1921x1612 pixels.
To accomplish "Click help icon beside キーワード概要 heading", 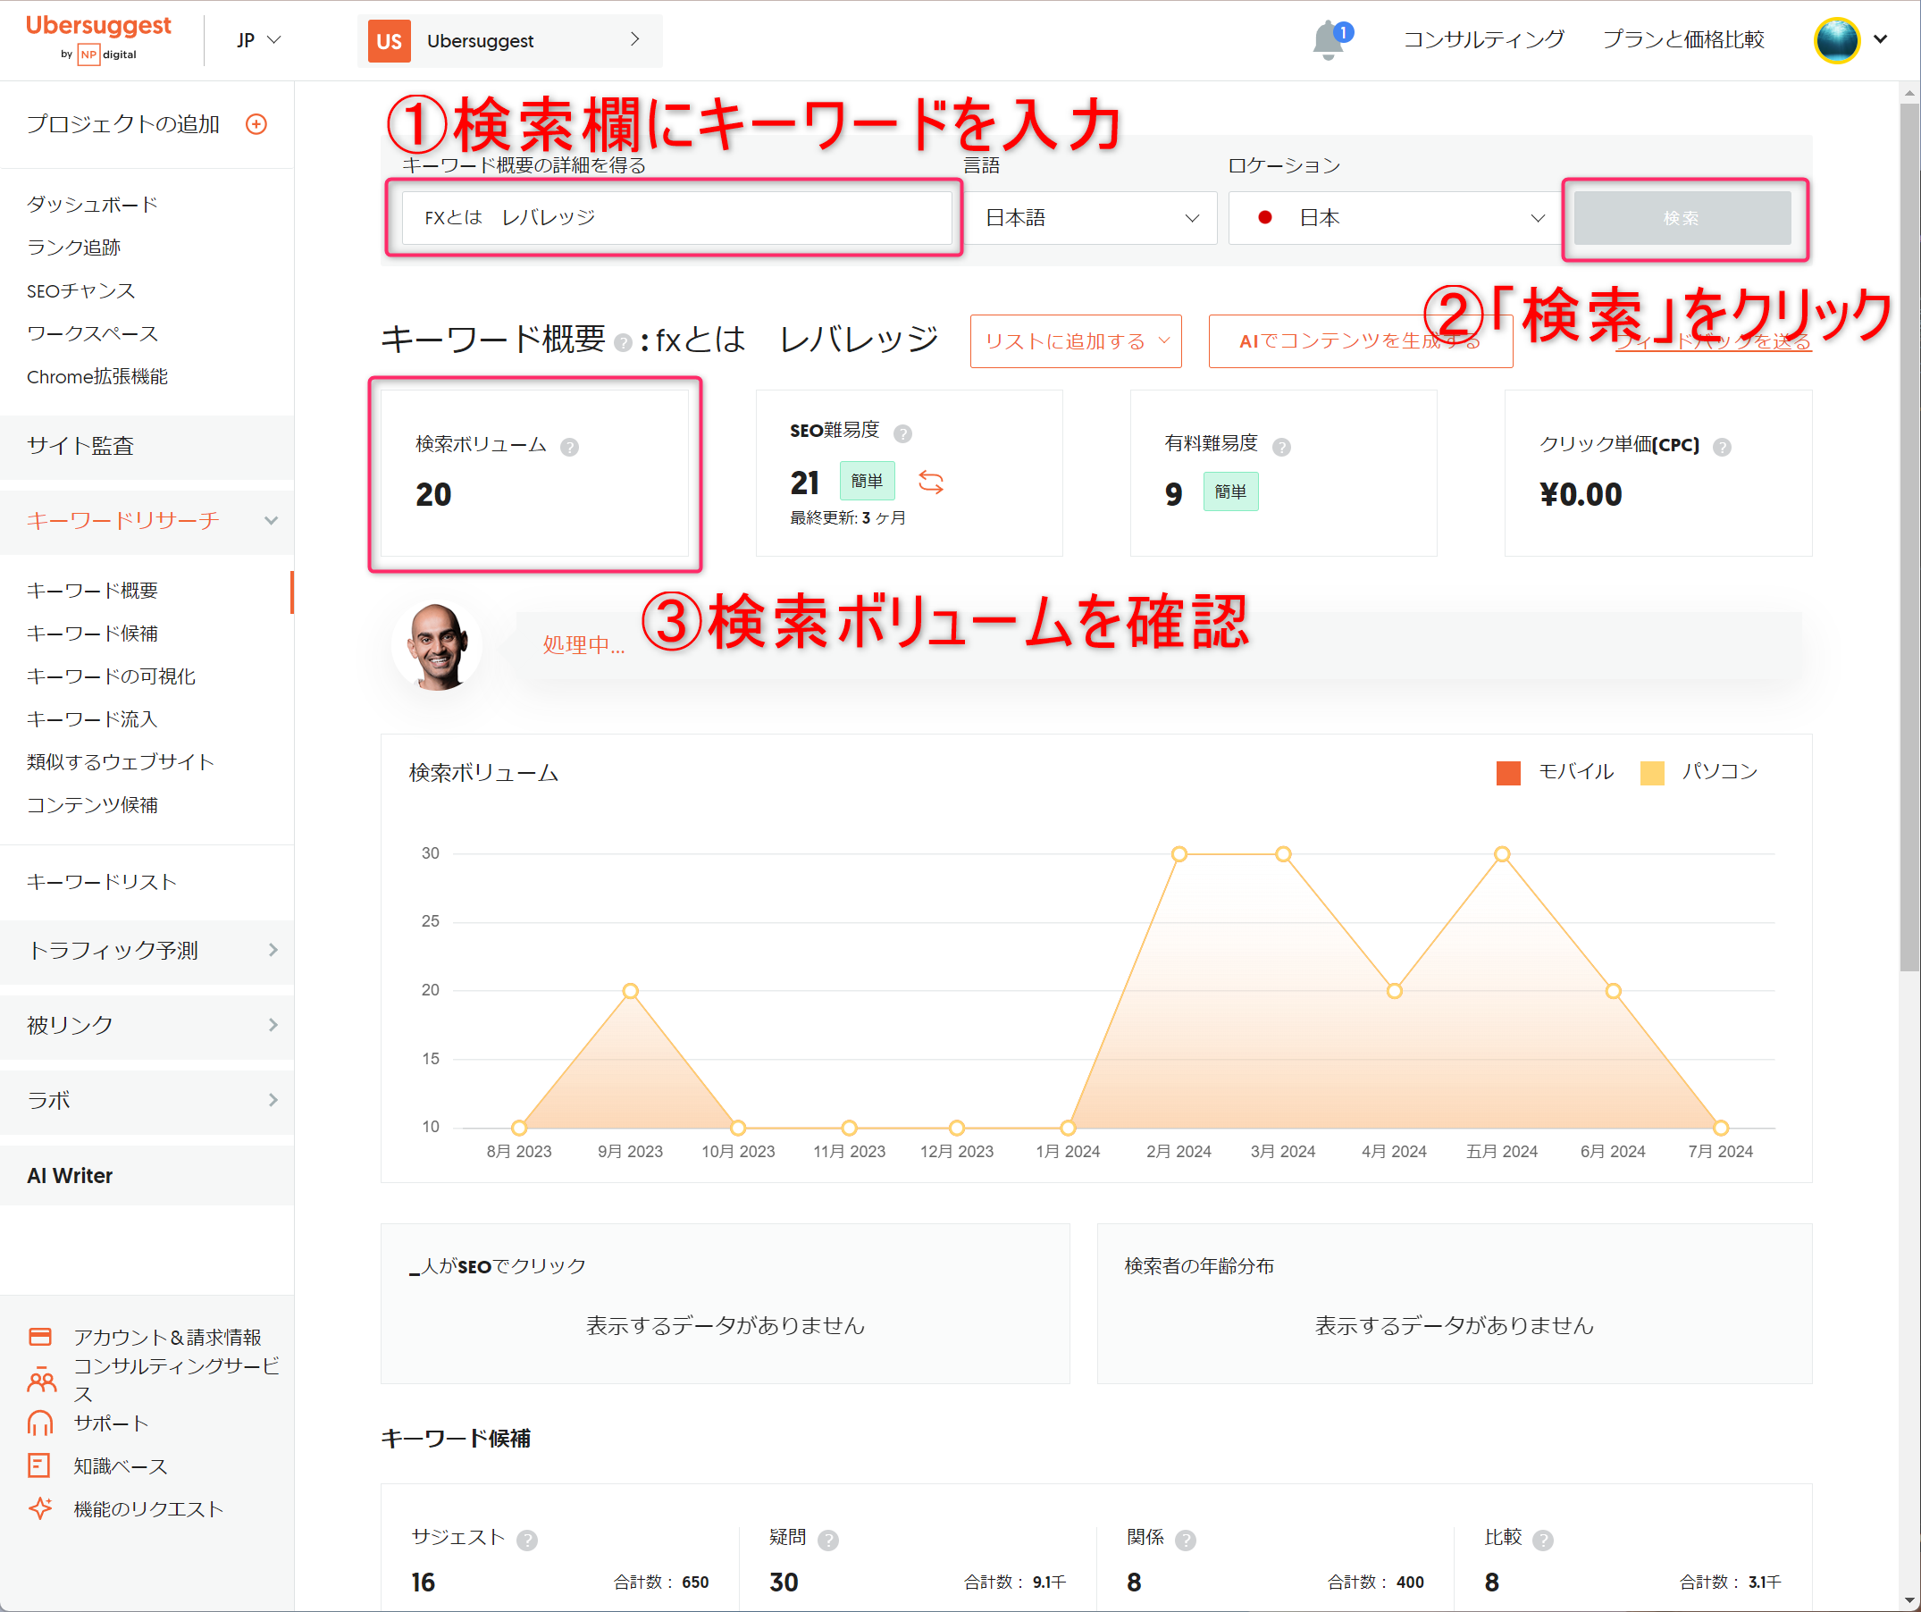I will [623, 343].
